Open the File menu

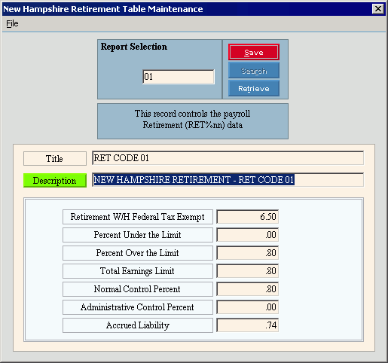(12, 23)
